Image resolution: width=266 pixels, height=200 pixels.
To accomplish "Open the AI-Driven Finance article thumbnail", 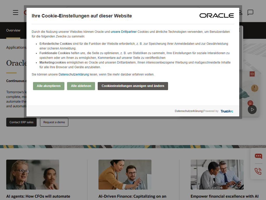I will coord(125,175).
